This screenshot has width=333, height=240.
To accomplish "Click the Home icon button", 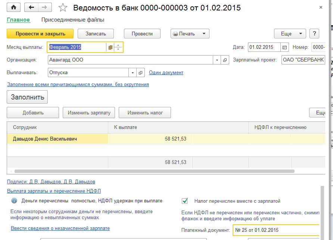I will [14, 7].
